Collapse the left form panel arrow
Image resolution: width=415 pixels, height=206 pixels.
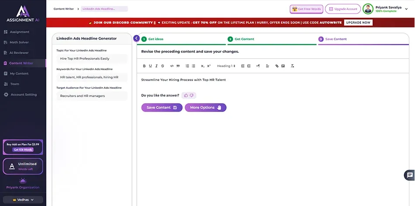[136, 38]
